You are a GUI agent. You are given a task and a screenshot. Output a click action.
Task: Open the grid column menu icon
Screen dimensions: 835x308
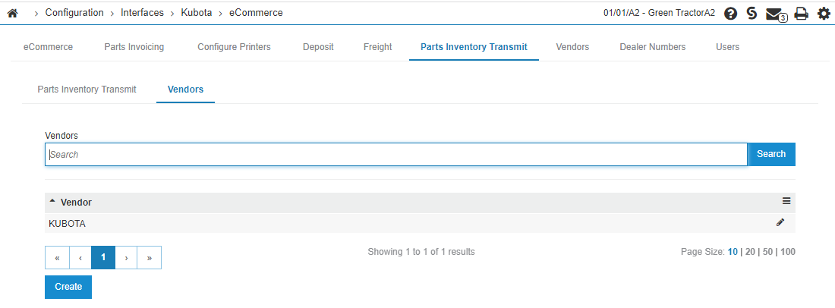(786, 201)
